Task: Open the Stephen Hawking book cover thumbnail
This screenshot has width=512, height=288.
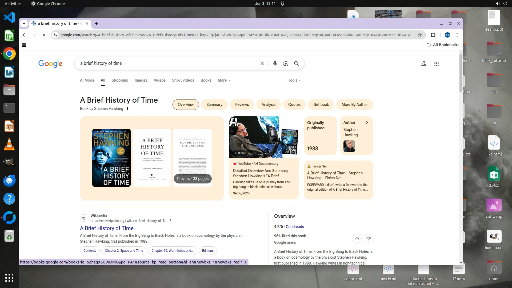Action: (x=111, y=158)
